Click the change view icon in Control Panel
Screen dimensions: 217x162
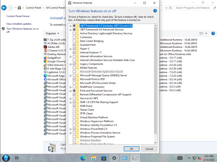tap(201, 33)
